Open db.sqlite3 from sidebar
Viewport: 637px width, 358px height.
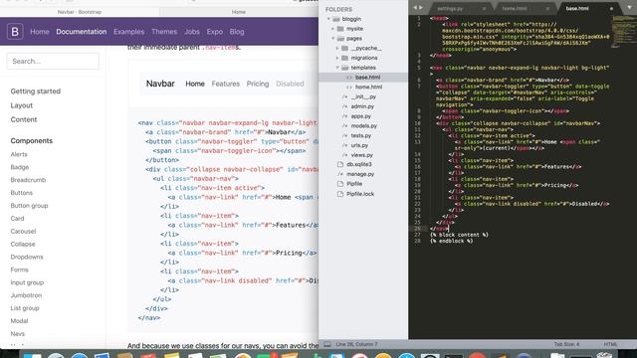tap(359, 164)
